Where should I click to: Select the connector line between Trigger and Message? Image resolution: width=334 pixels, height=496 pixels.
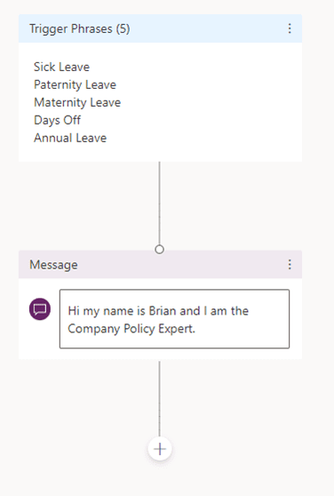pyautogui.click(x=160, y=203)
